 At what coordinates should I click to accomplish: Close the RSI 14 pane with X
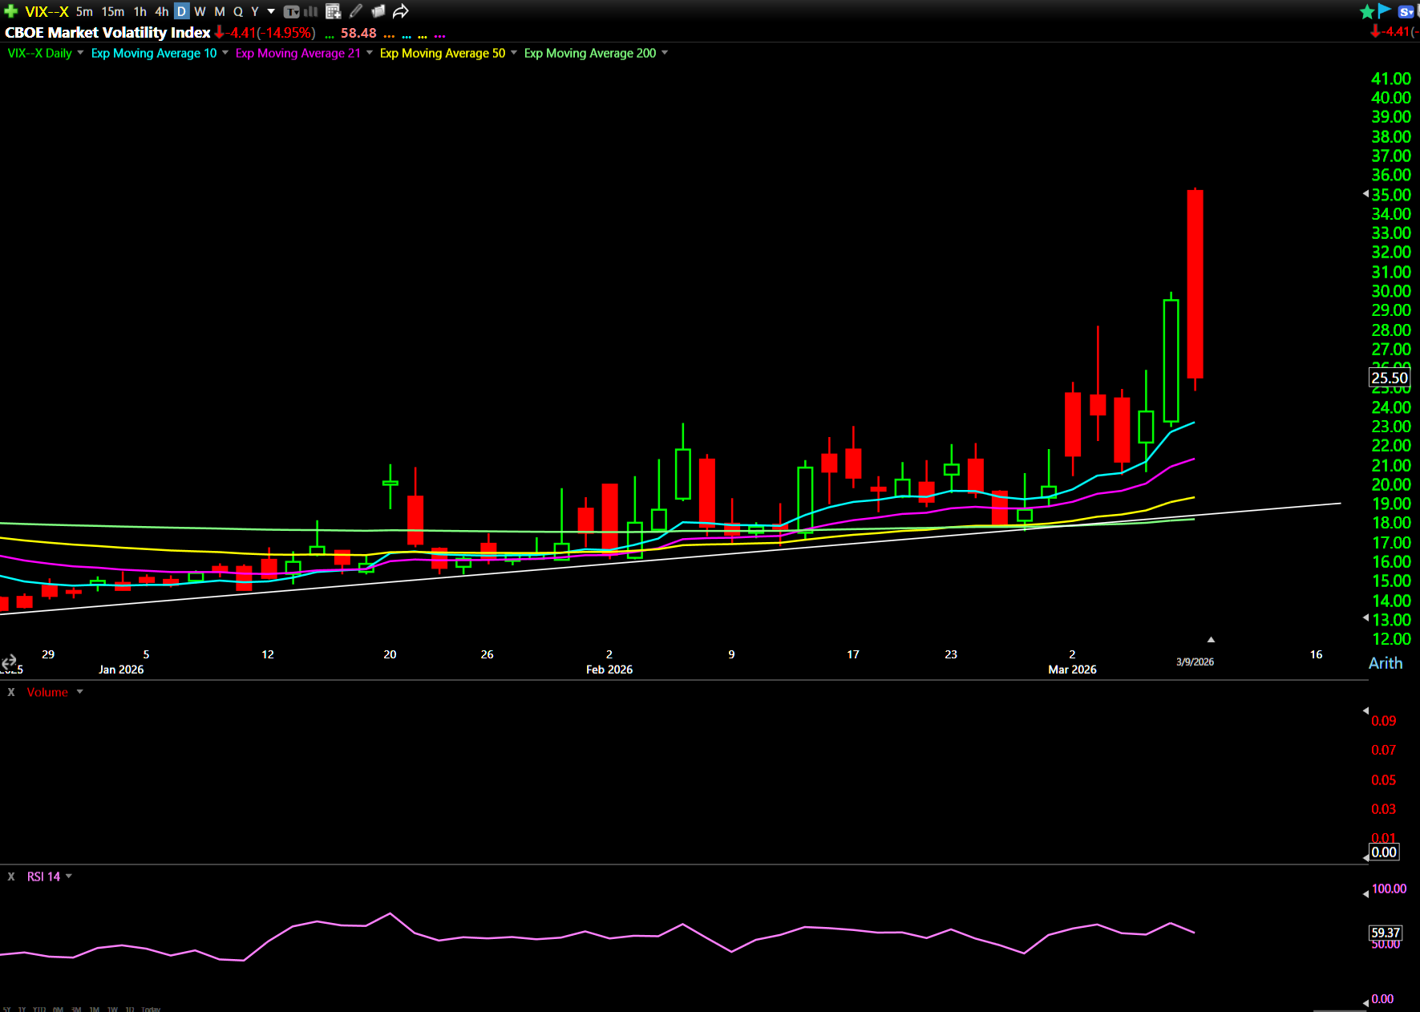click(x=11, y=876)
